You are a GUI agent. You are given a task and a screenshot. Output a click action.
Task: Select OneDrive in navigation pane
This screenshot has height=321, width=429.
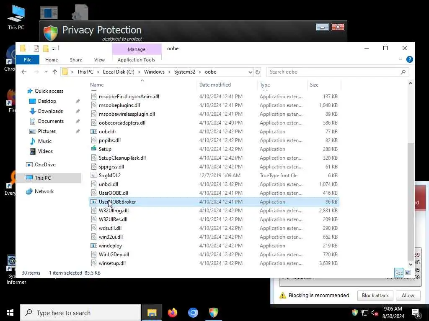pyautogui.click(x=45, y=165)
